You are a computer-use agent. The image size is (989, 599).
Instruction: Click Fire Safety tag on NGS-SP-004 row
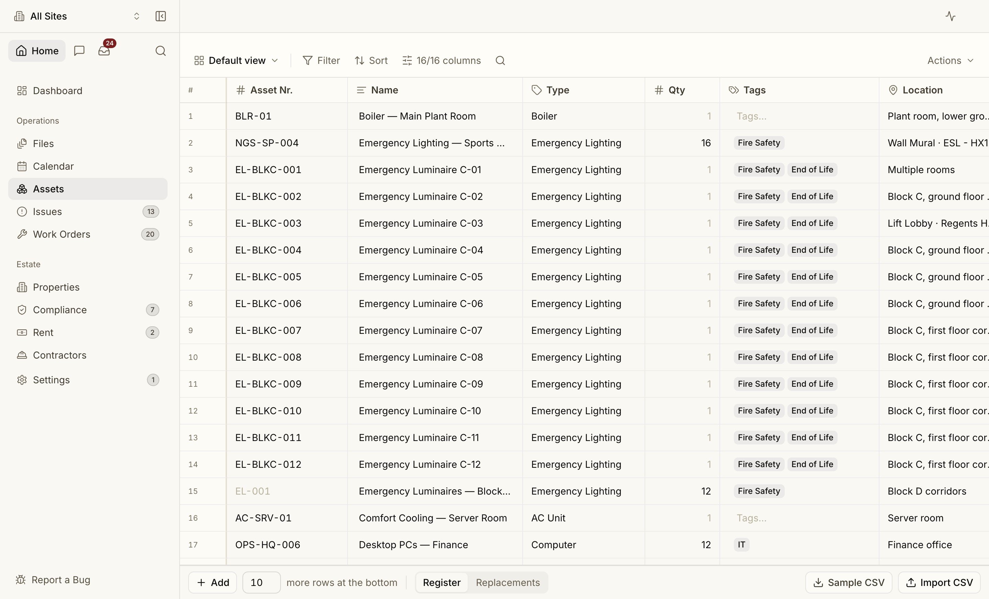pyautogui.click(x=759, y=143)
